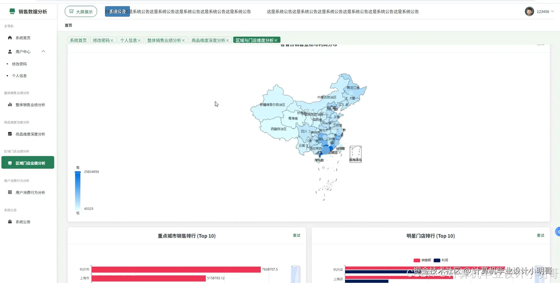Click the chart icon for 商品维度深度分析

(10, 134)
